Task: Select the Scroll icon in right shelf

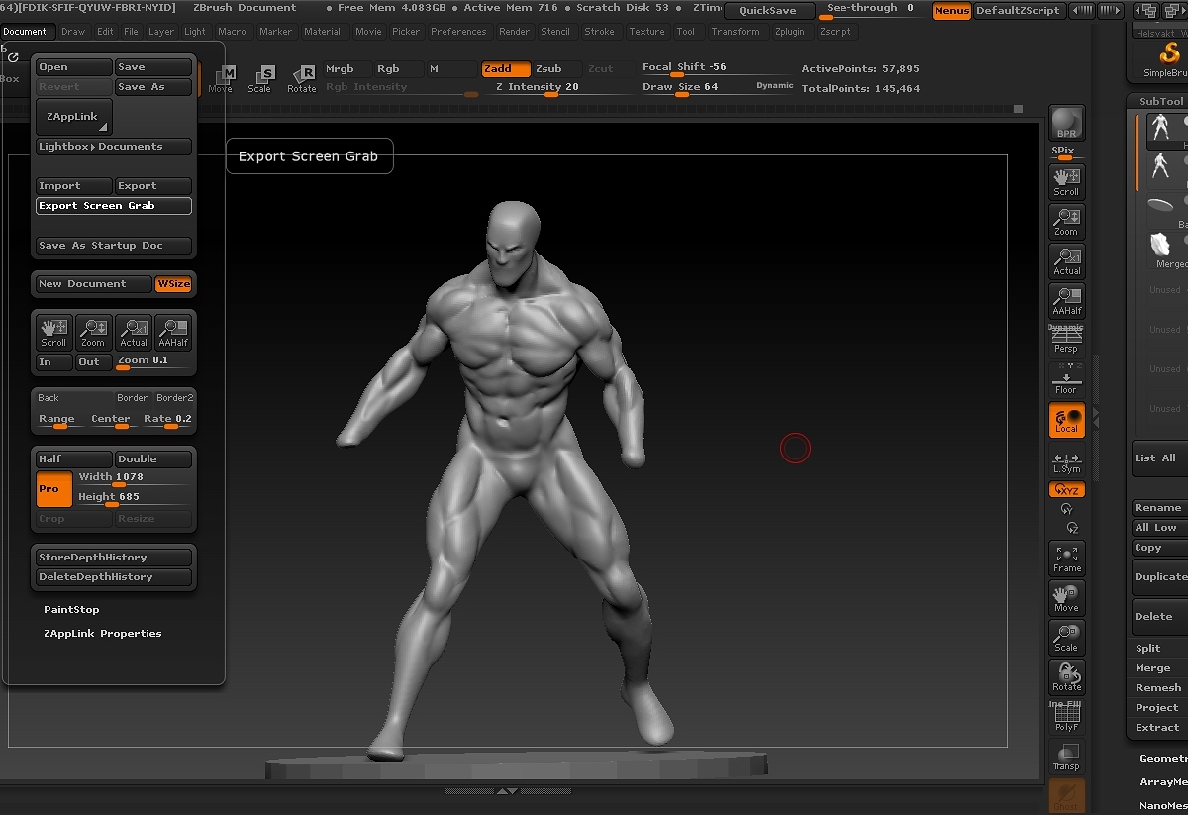Action: 1066,181
